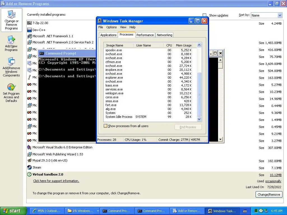The width and height of the screenshot is (287, 215).
Task: Click the Change/Remove button
Action: pyautogui.click(x=269, y=195)
